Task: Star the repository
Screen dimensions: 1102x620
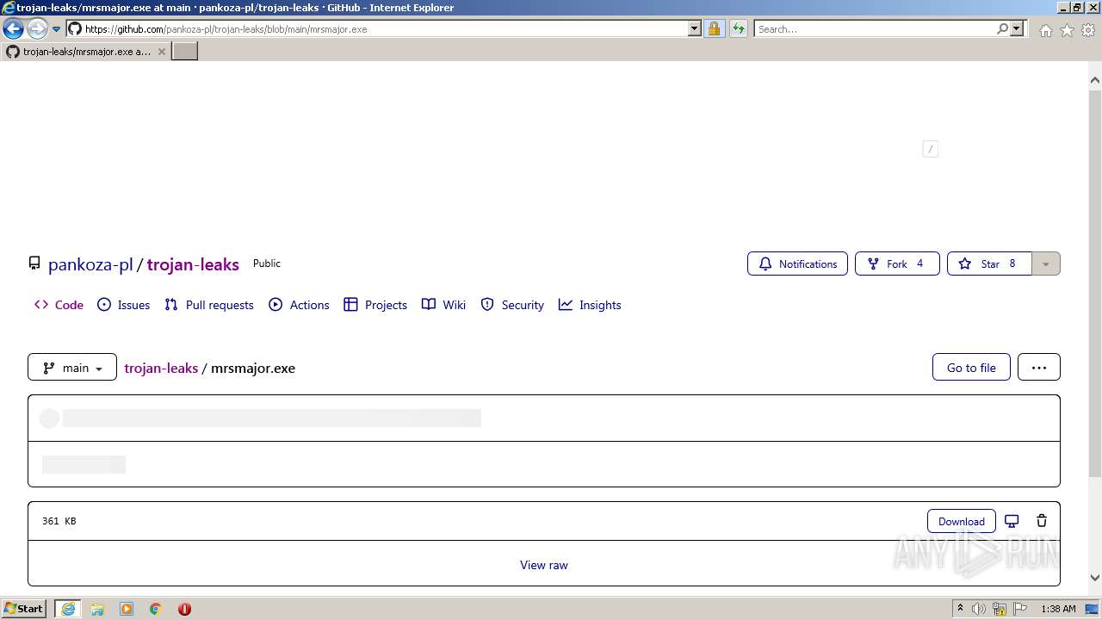Action: pyautogui.click(x=989, y=263)
